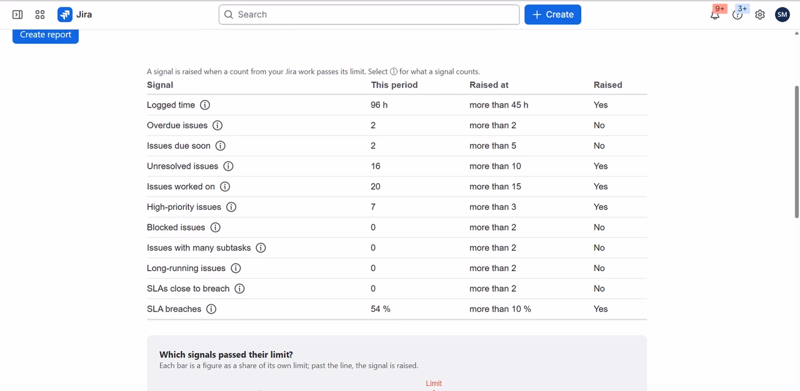This screenshot has width=800, height=391.
Task: Show the info icon for High-priority issues
Action: click(231, 207)
